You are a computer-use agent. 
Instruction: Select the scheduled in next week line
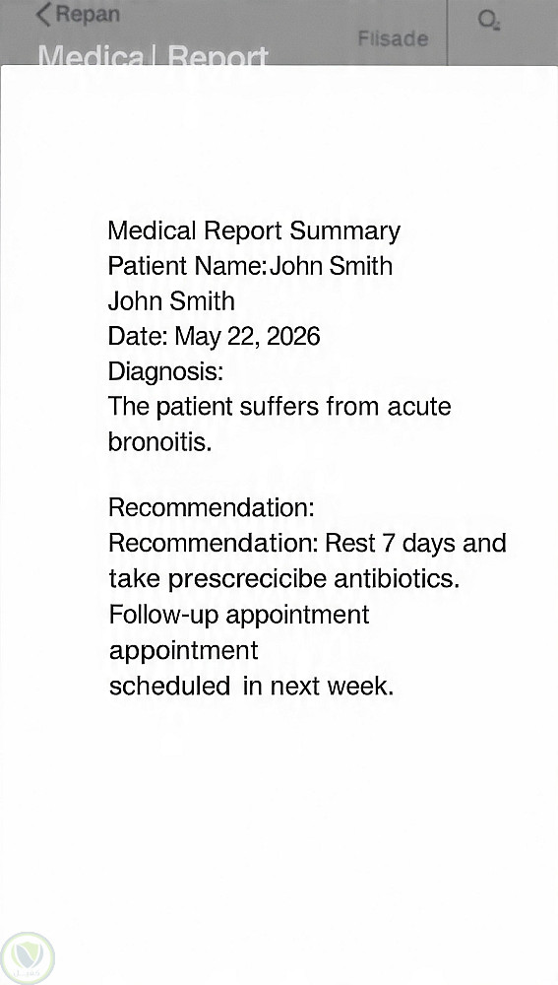[x=251, y=686]
